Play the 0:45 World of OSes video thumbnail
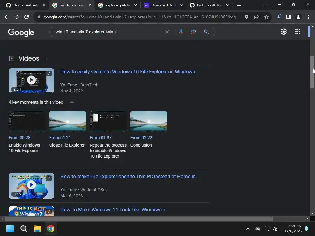This screenshot has width=315, height=236. pos(31,186)
